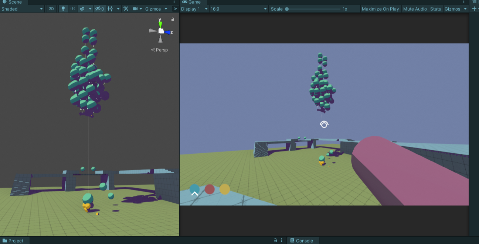This screenshot has width=479, height=244.
Task: Click the gray left gizmo cone
Action: (x=153, y=31)
